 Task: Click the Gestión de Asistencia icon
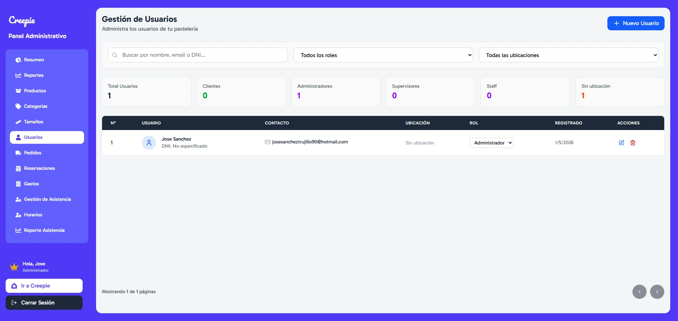coord(18,199)
